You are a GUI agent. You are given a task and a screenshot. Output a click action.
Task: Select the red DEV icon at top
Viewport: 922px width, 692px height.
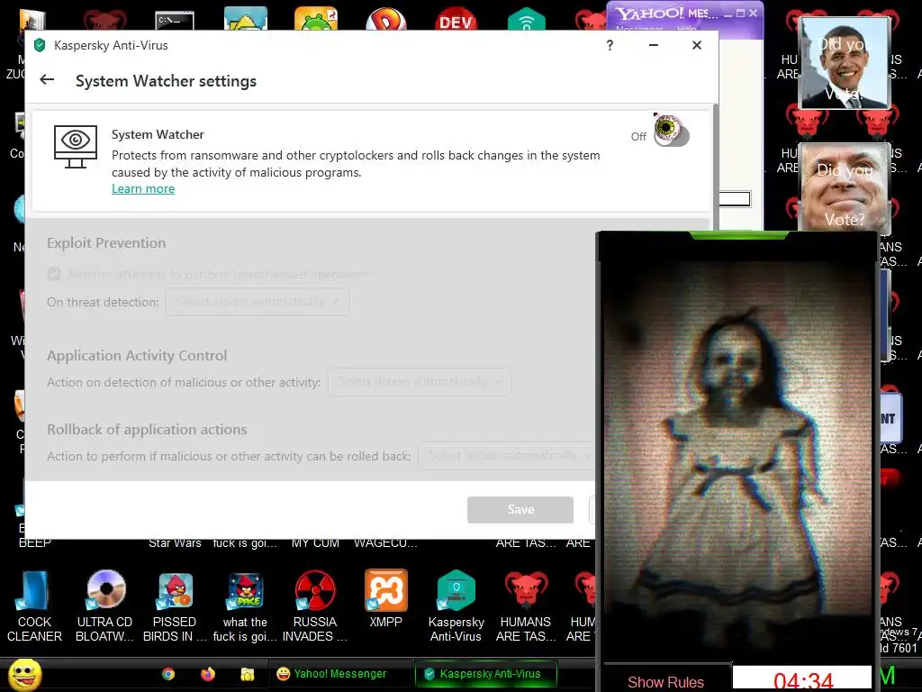coord(456,19)
